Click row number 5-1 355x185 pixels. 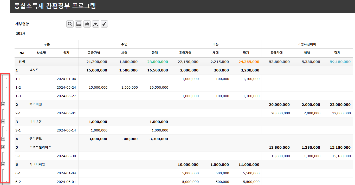18,156
